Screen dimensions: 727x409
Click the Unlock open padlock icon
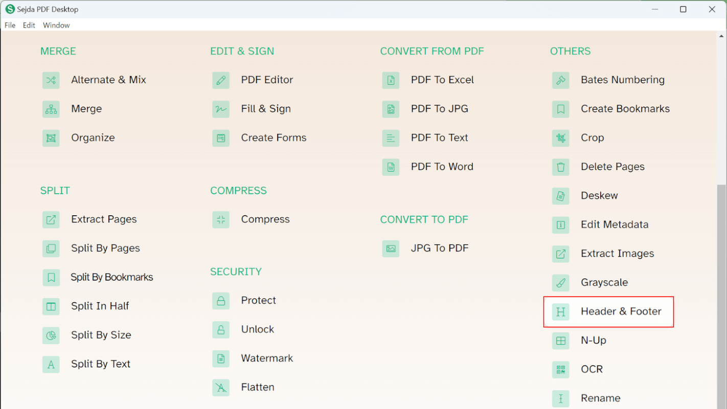pos(221,330)
